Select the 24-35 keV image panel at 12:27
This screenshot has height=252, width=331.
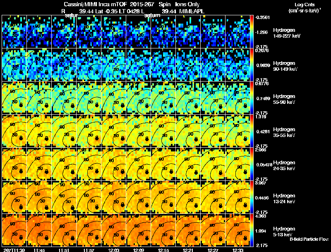pyautogui.click(x=213, y=164)
